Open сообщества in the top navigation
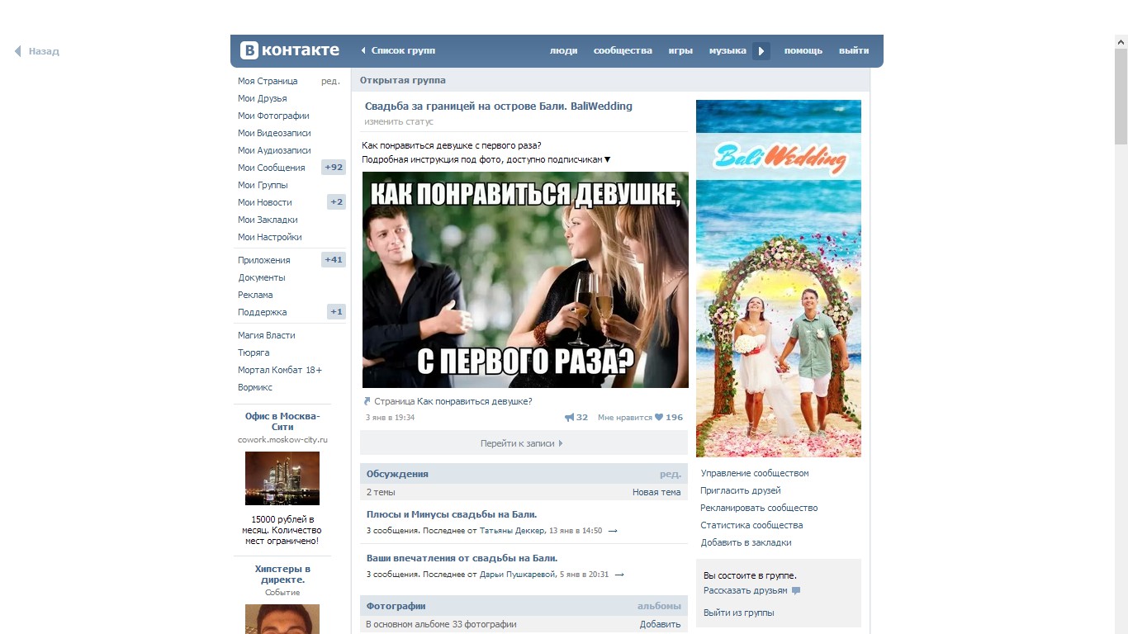Image resolution: width=1128 pixels, height=634 pixels. [x=623, y=51]
